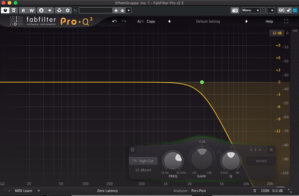Open the Zero Latency processing mode menu
This screenshot has width=299, height=196.
[107, 191]
